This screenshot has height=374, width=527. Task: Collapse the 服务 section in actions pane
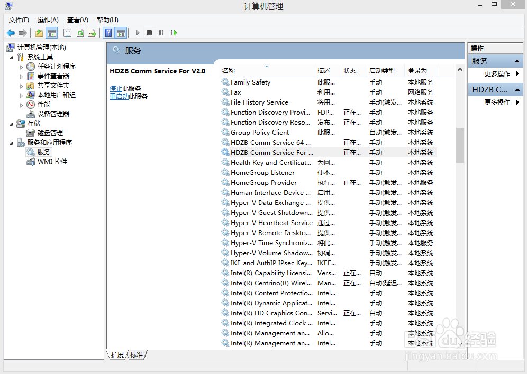tap(517, 61)
